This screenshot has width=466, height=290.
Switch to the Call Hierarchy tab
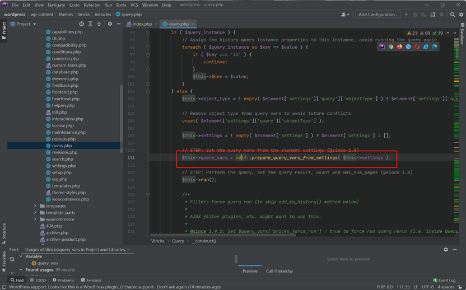click(279, 272)
